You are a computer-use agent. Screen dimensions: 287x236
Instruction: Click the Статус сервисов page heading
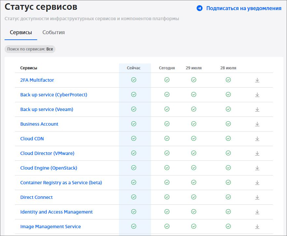tap(41, 7)
